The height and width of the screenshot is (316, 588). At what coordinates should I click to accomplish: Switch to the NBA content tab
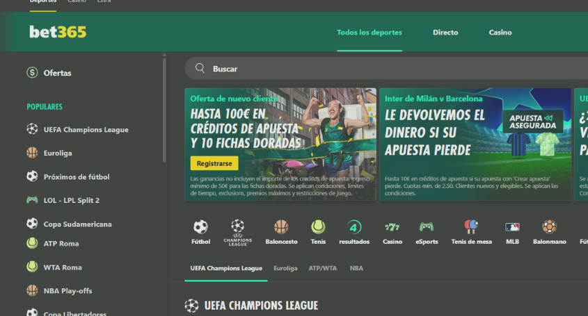pos(356,268)
